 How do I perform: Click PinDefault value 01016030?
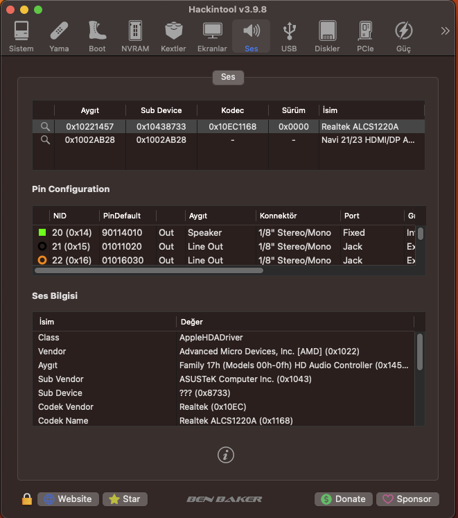coord(123,260)
